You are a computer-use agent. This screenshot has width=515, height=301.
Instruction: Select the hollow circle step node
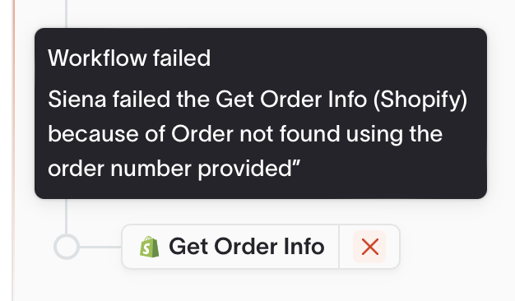67,247
